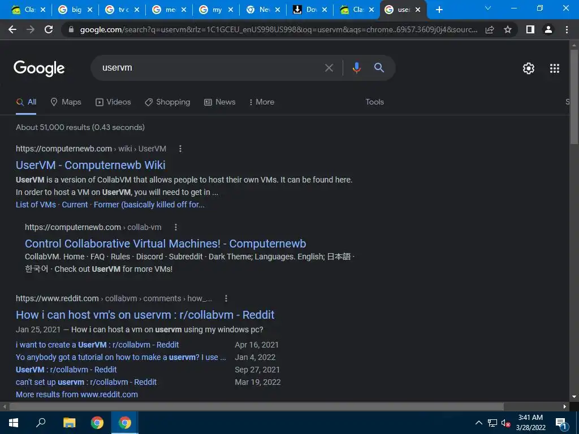Open the tab search dropdown arrow
This screenshot has width=579, height=434.
[488, 8]
